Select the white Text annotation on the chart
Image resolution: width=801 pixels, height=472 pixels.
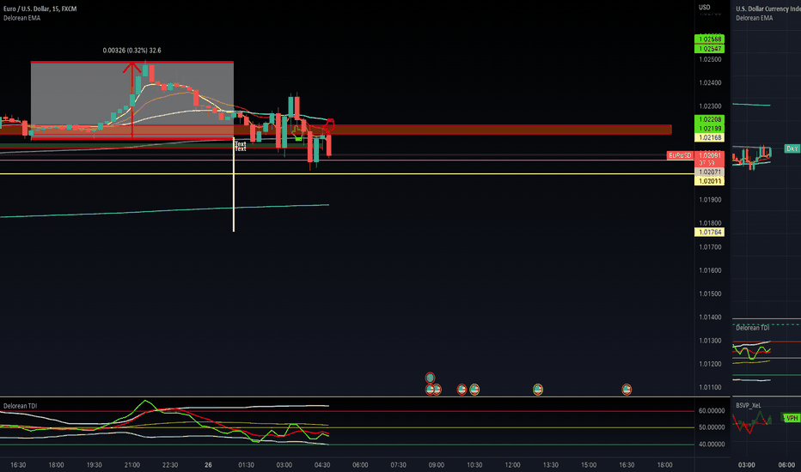click(240, 146)
